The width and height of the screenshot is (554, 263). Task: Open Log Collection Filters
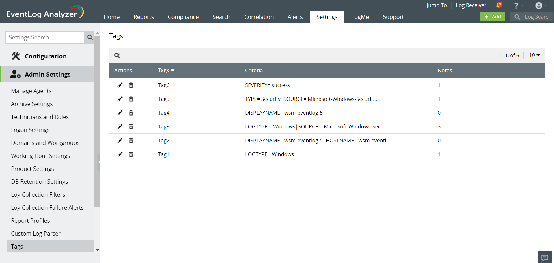(x=38, y=195)
